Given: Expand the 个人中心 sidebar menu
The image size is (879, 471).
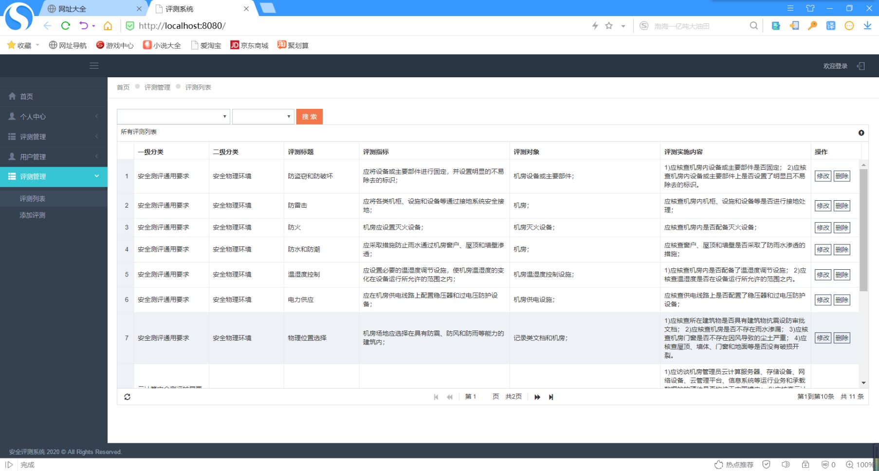Looking at the screenshot, I should click(54, 117).
